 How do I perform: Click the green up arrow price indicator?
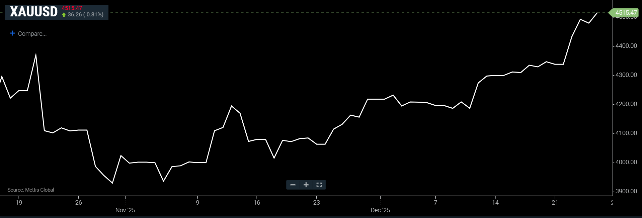coord(64,15)
